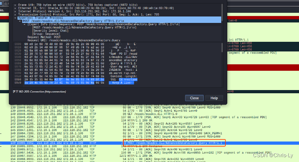Select packet 150 HTTP/1.1 100 Continue row
299x162 pixels.
tap(149, 146)
